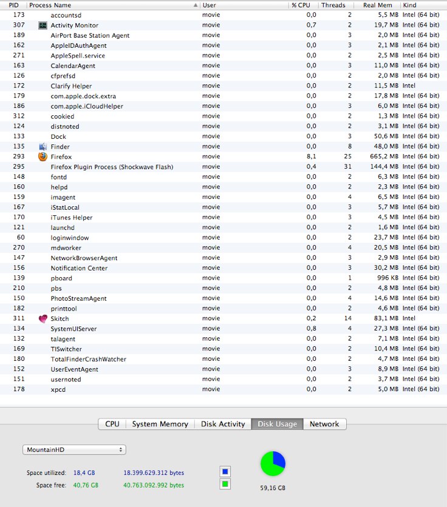Image resolution: width=447 pixels, height=507 pixels.
Task: Switch to the Network tab
Action: click(324, 424)
